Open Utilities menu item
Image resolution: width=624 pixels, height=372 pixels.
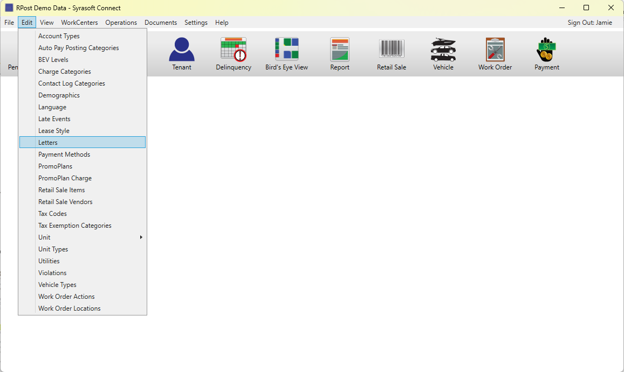pos(83,261)
